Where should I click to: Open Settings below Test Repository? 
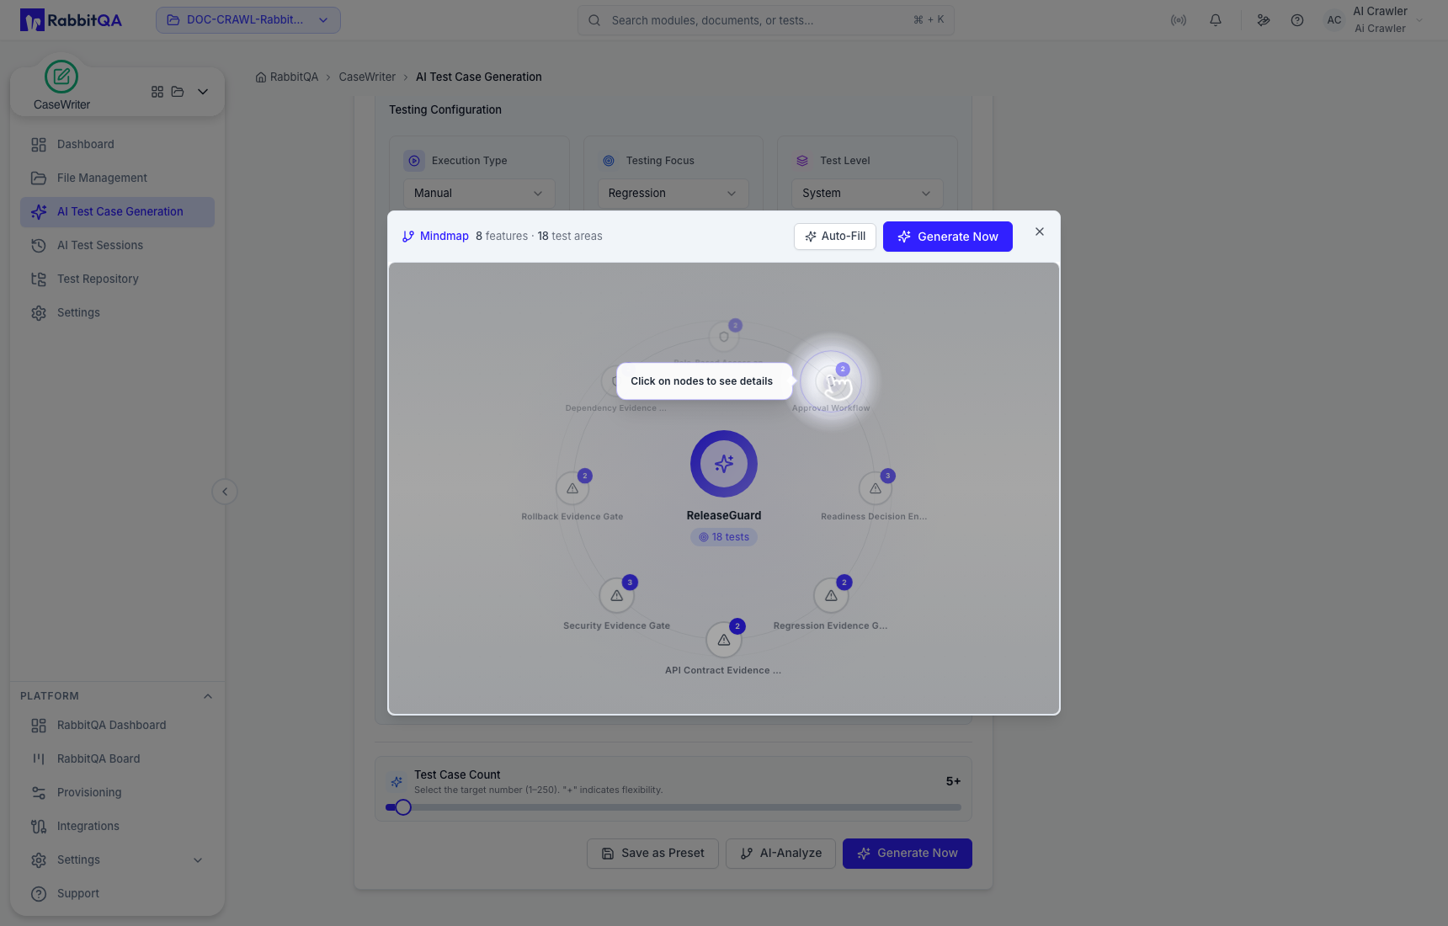pyautogui.click(x=118, y=313)
